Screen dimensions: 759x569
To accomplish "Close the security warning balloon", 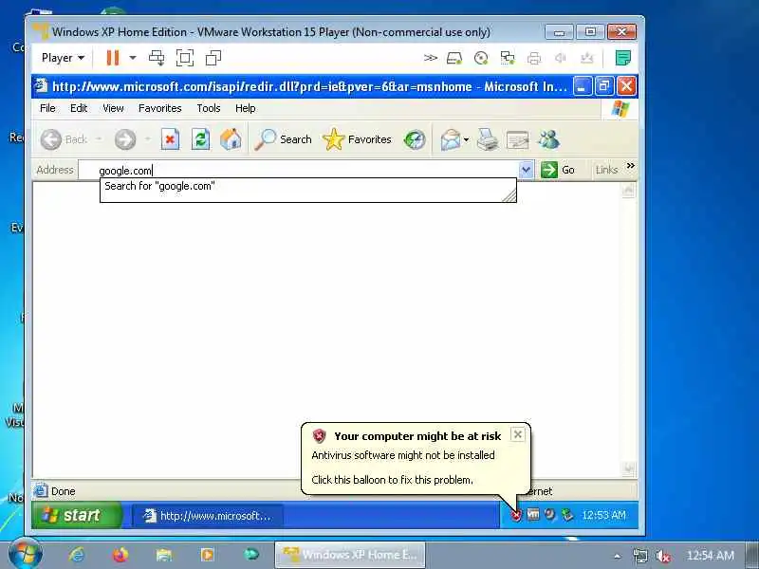I will (x=517, y=434).
